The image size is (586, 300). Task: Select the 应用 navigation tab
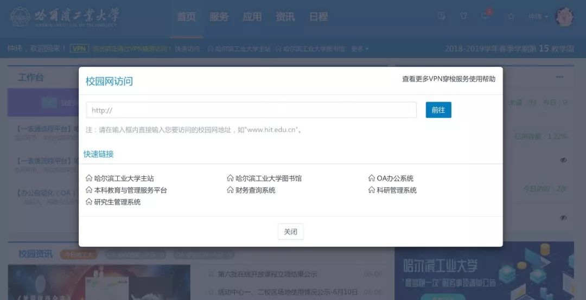pos(252,17)
